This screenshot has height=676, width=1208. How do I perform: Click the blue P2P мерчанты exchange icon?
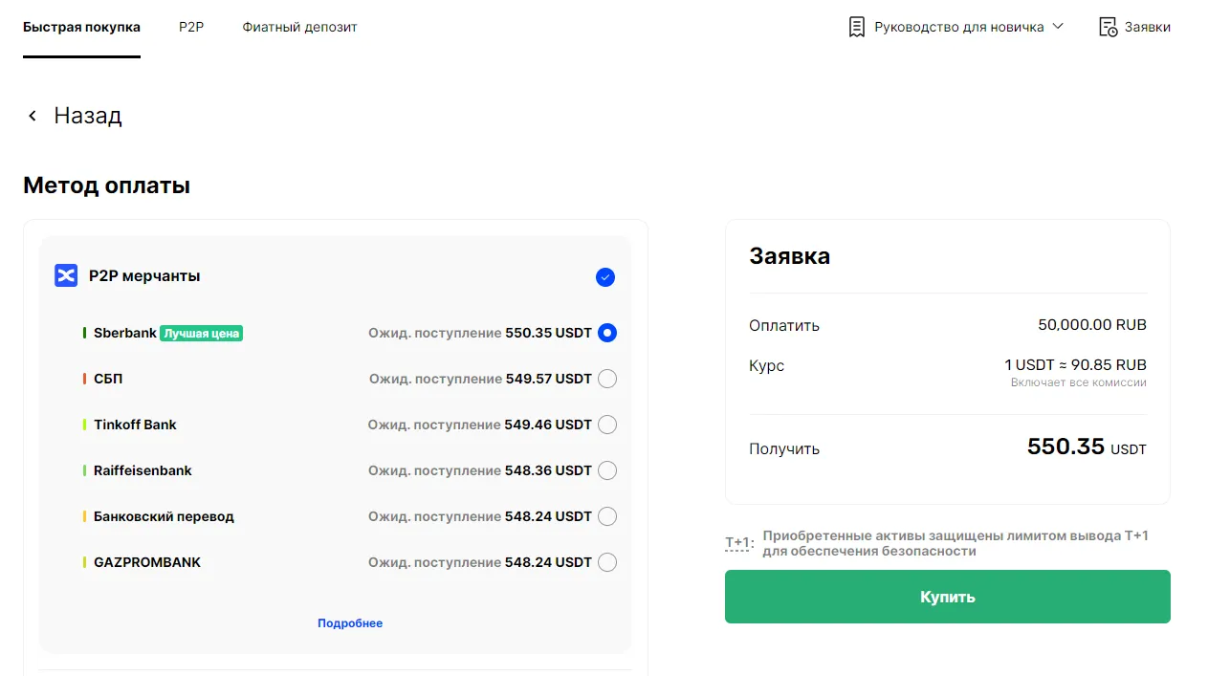tap(65, 275)
